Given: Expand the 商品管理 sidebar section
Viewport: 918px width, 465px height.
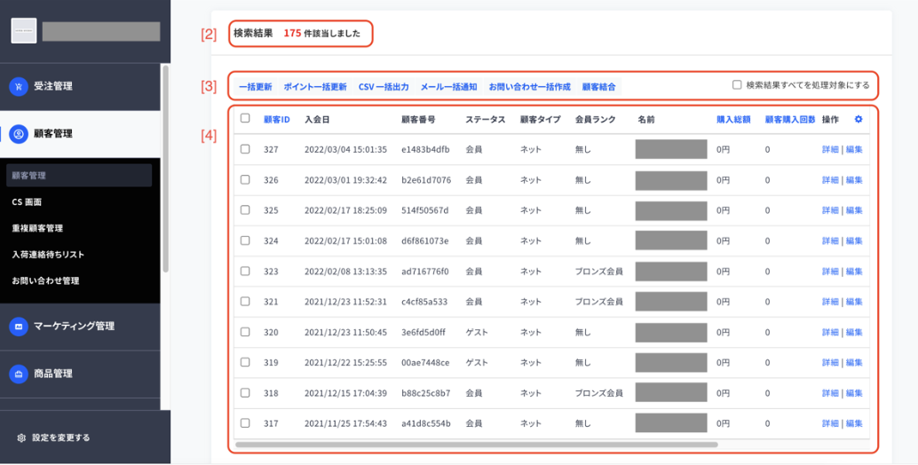Looking at the screenshot, I should click(80, 374).
